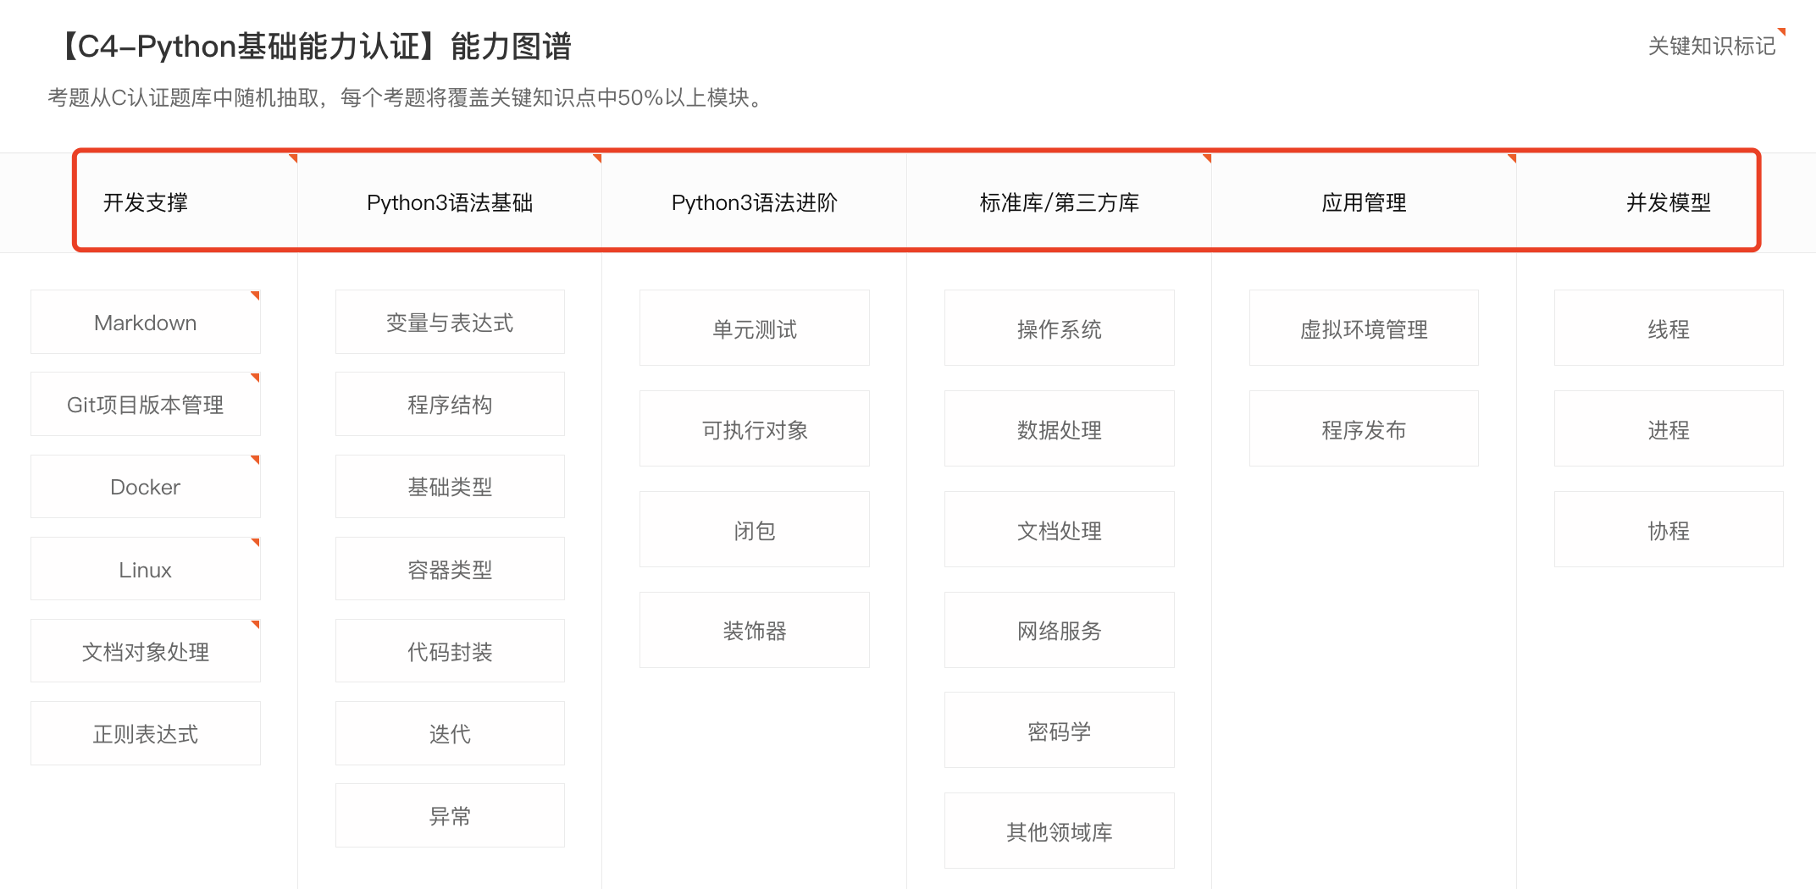Click the 程序结构 card
Screen dimensions: 1816x889
tap(450, 404)
